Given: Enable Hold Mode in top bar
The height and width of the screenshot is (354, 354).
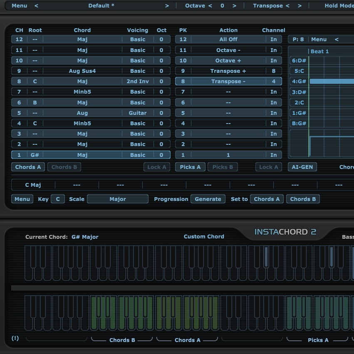Looking at the screenshot, I should 339,6.
